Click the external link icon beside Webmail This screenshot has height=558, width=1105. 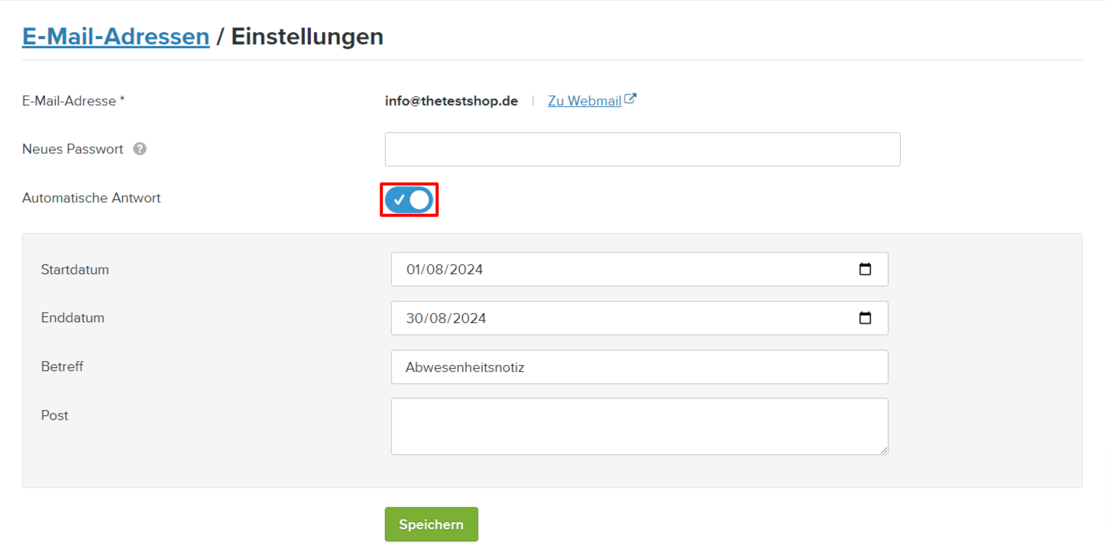click(630, 99)
